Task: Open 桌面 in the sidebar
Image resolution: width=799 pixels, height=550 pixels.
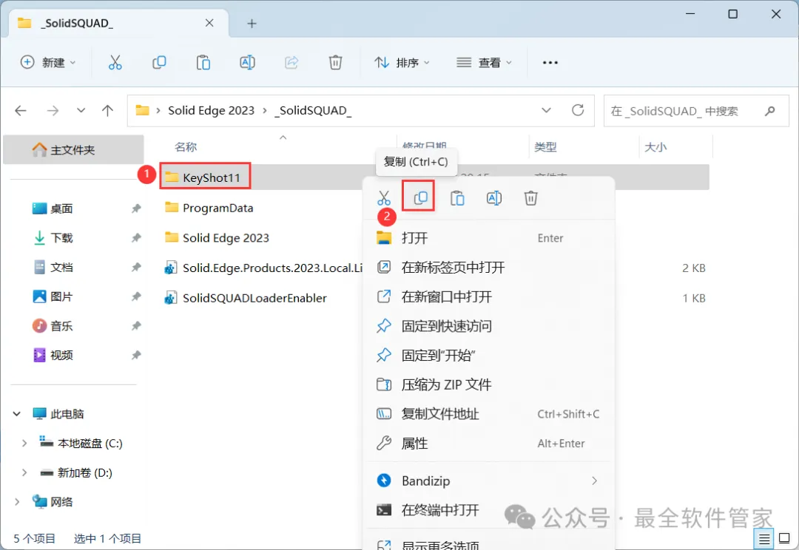Action: click(61, 208)
